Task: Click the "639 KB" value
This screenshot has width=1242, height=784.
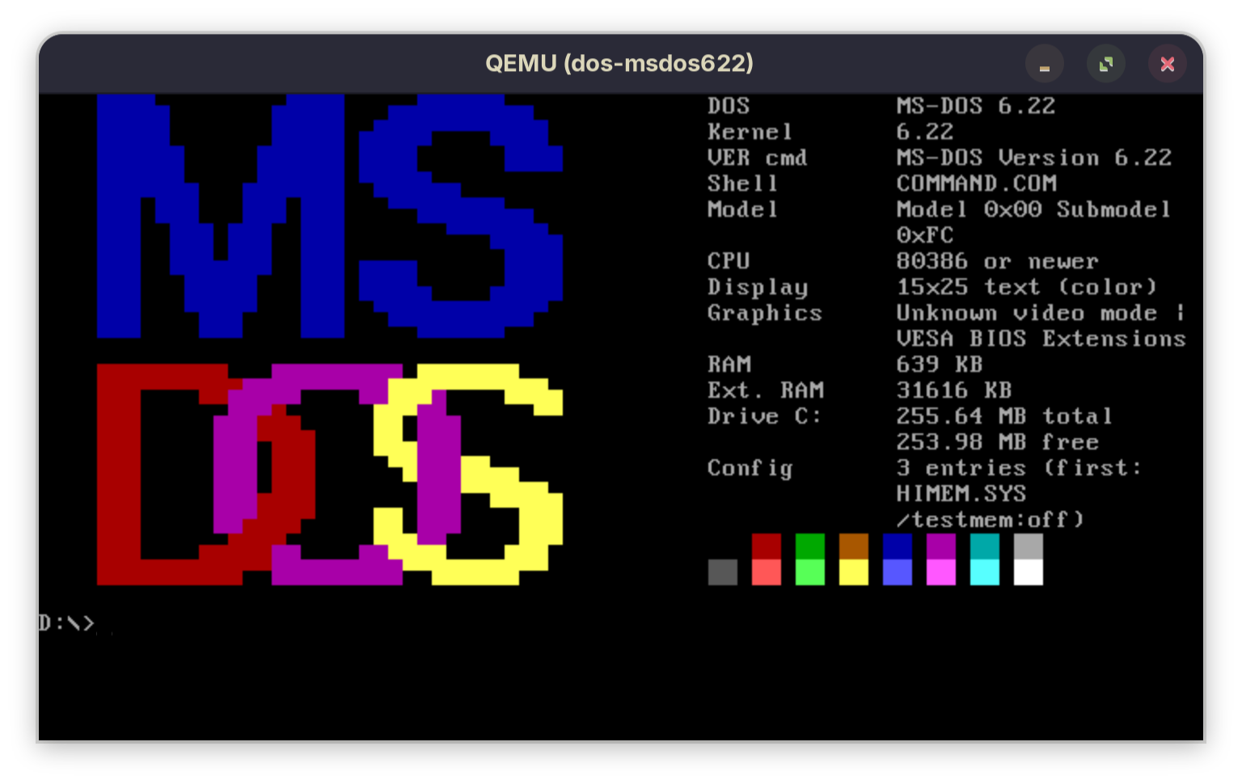Action: point(940,365)
